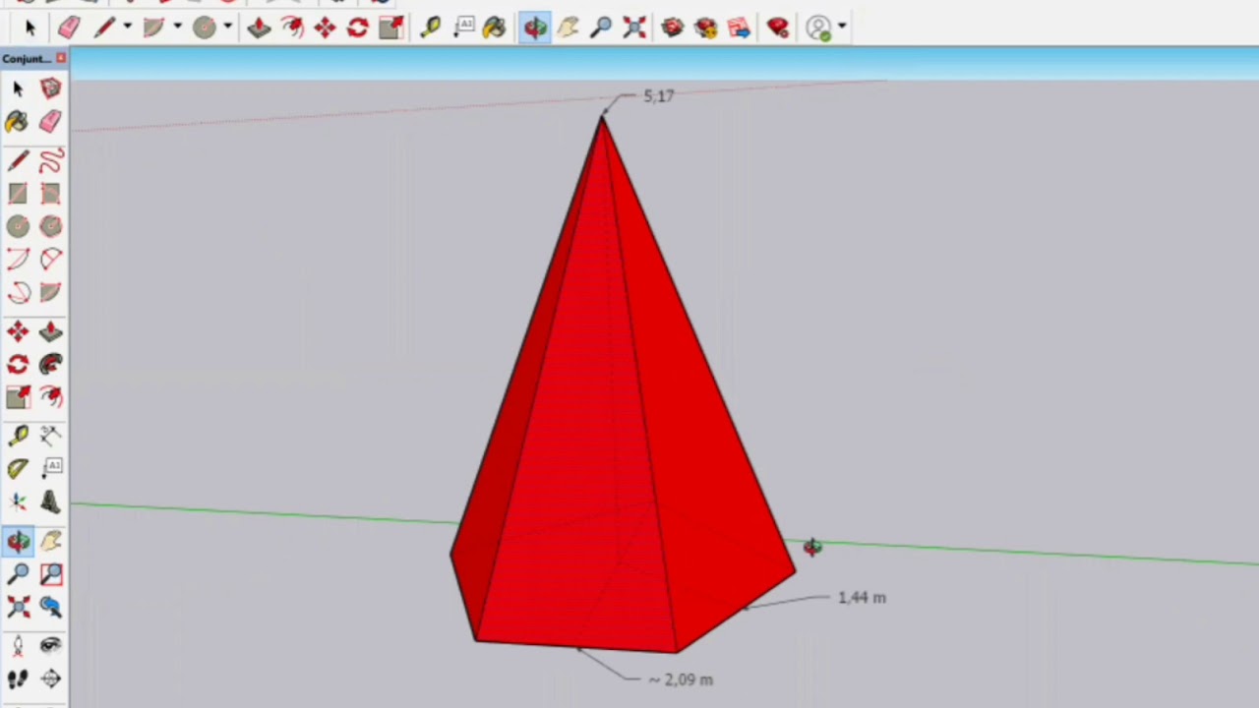1259x708 pixels.
Task: Select the Rectangle tool
Action: 18,194
